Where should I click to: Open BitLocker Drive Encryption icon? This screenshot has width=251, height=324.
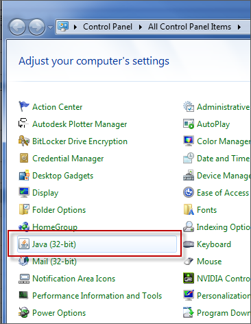24,141
